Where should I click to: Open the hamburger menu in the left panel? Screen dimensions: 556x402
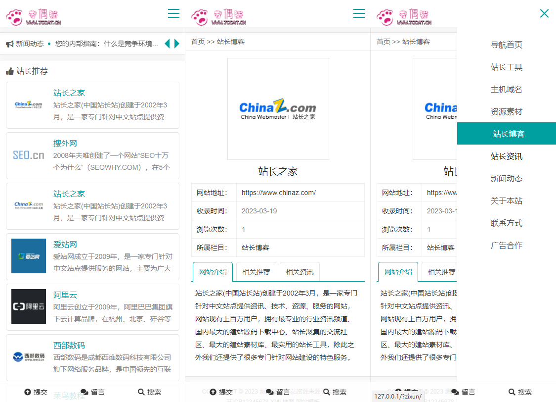click(x=173, y=13)
